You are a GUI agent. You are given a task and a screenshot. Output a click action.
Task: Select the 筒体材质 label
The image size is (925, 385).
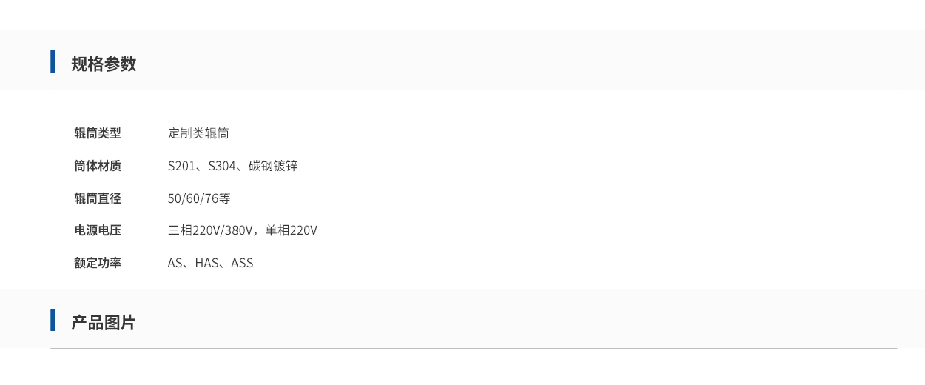coord(97,166)
